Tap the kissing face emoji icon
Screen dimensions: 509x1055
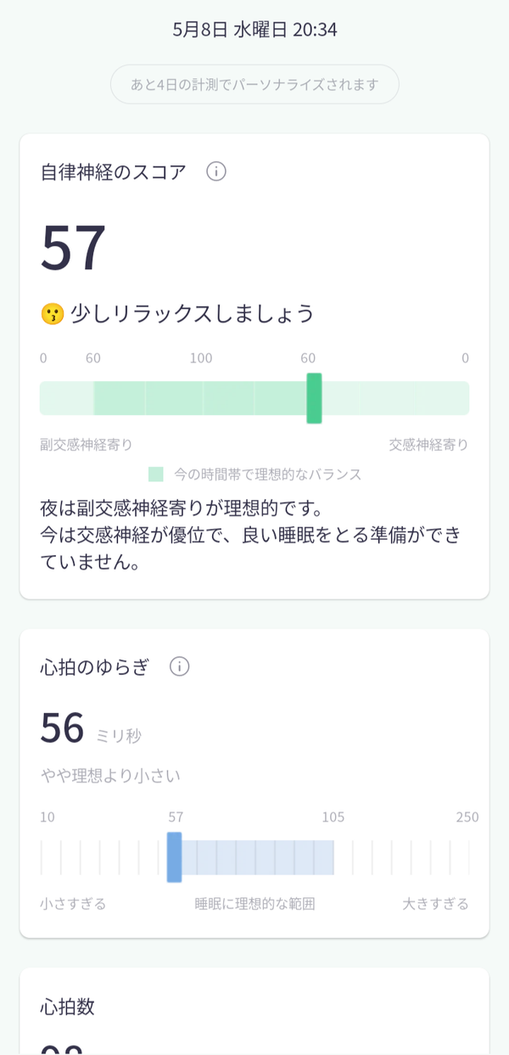tap(52, 314)
